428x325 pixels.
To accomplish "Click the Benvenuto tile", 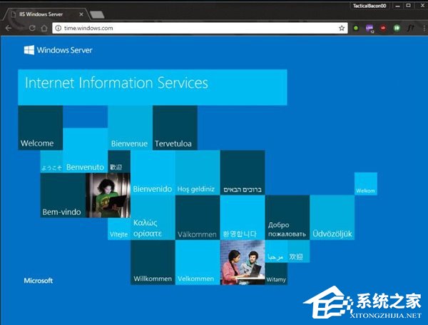I will [85, 150].
